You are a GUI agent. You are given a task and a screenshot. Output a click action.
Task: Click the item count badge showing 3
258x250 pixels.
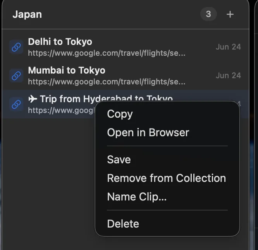click(x=208, y=14)
